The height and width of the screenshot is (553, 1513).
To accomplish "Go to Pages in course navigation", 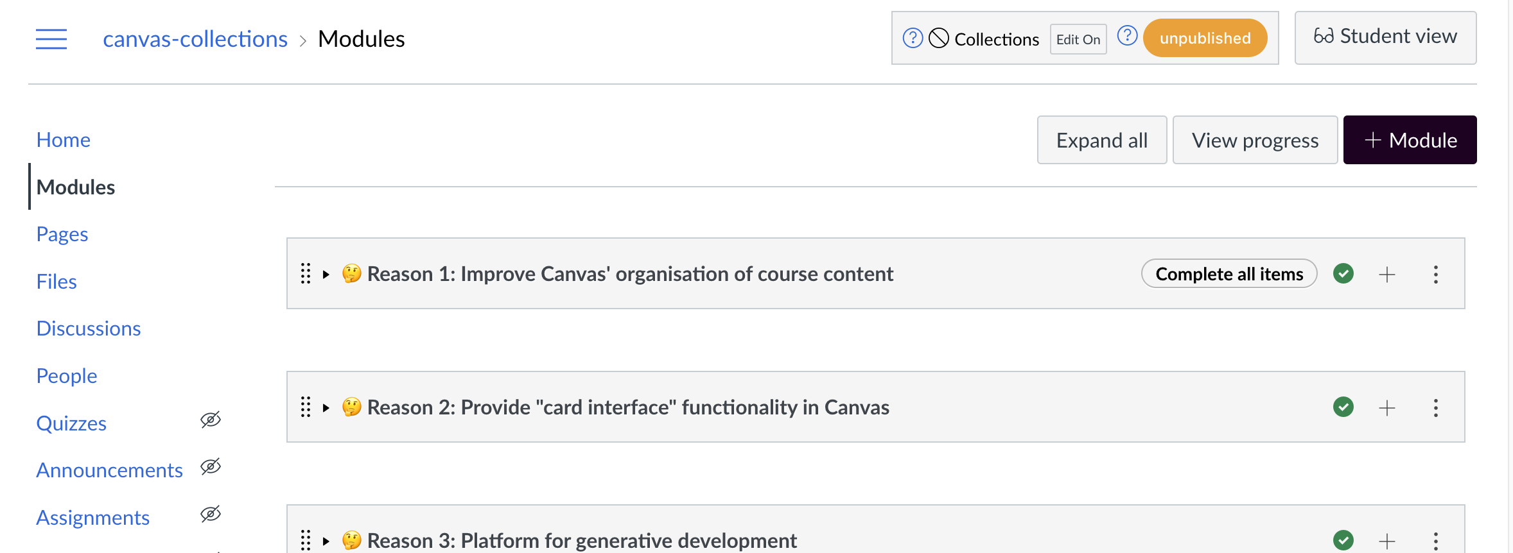I will click(62, 234).
